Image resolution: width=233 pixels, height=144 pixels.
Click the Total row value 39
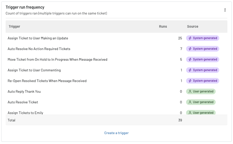click(180, 120)
